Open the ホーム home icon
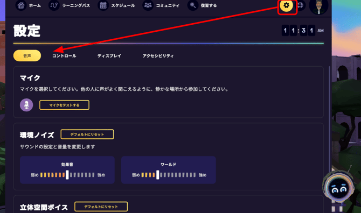Screen dimensions: 361x213 coord(21,5)
